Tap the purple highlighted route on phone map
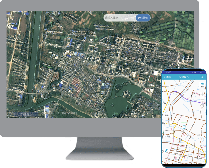Screen dimensions: 209x168 pos(185,98)
